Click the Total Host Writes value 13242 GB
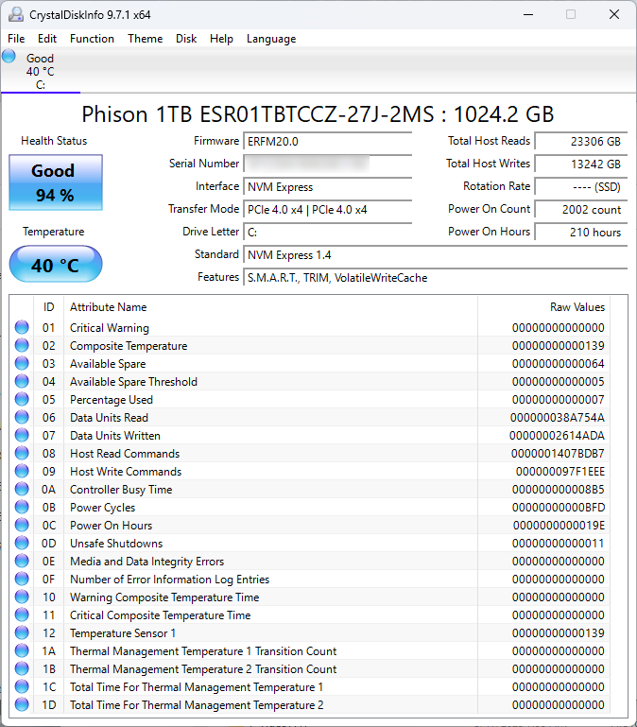 tap(581, 164)
